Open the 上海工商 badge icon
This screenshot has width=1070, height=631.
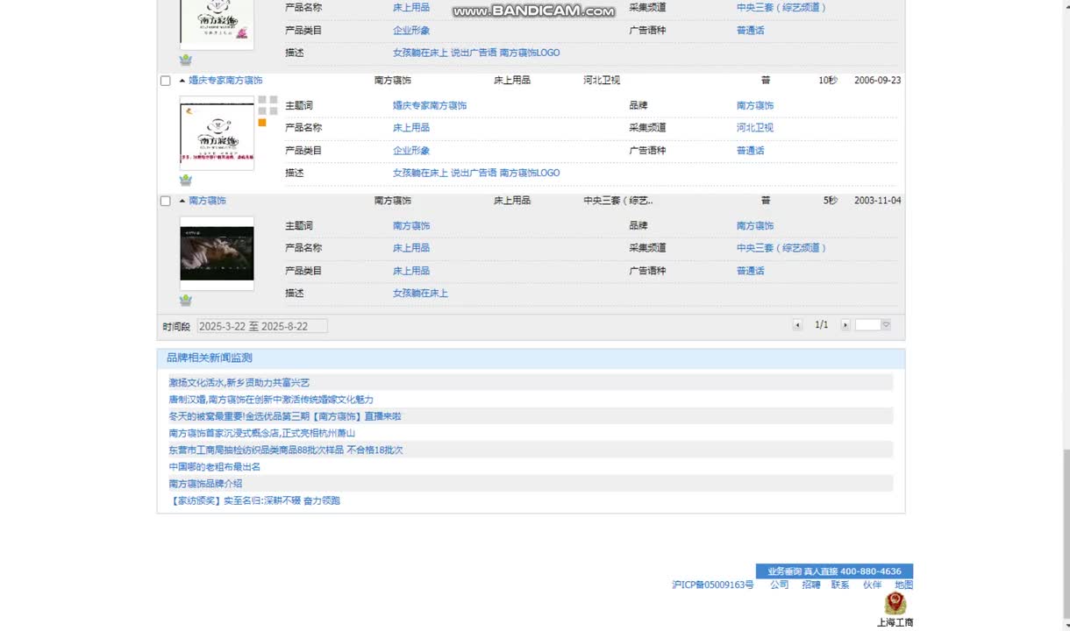(895, 603)
